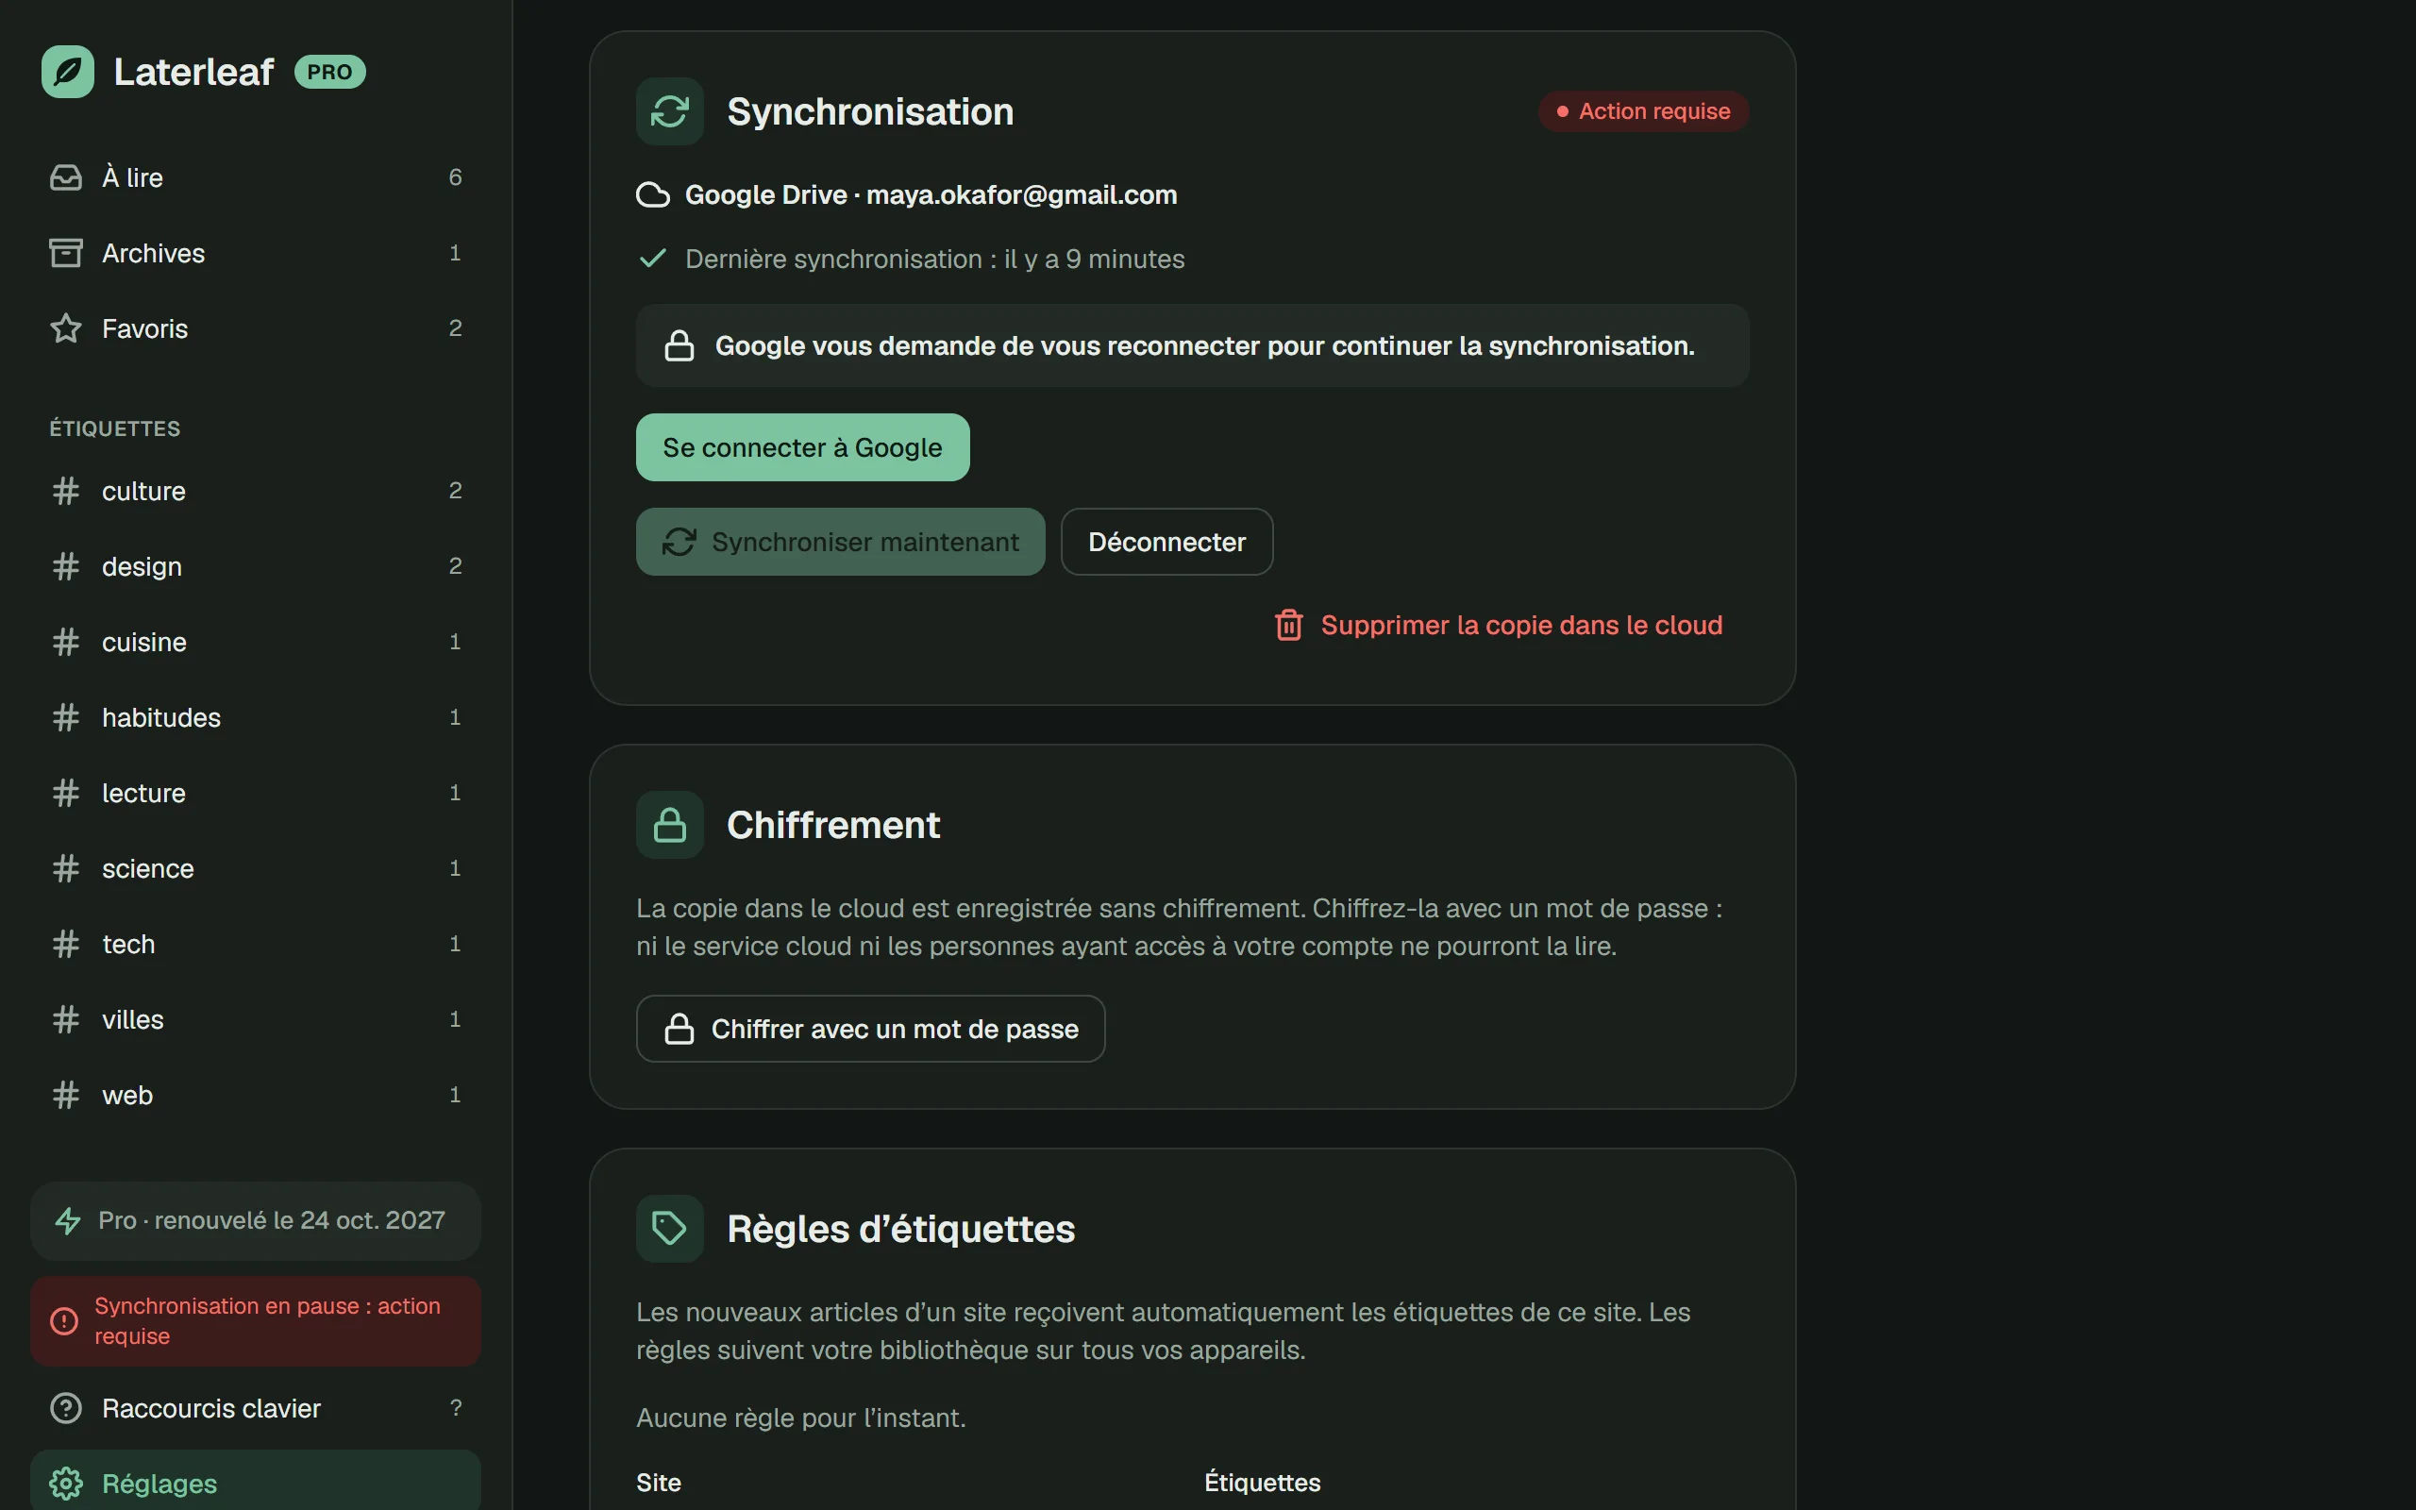The height and width of the screenshot is (1510, 2416).
Task: Select the habitudes tag
Action: [x=256, y=717]
